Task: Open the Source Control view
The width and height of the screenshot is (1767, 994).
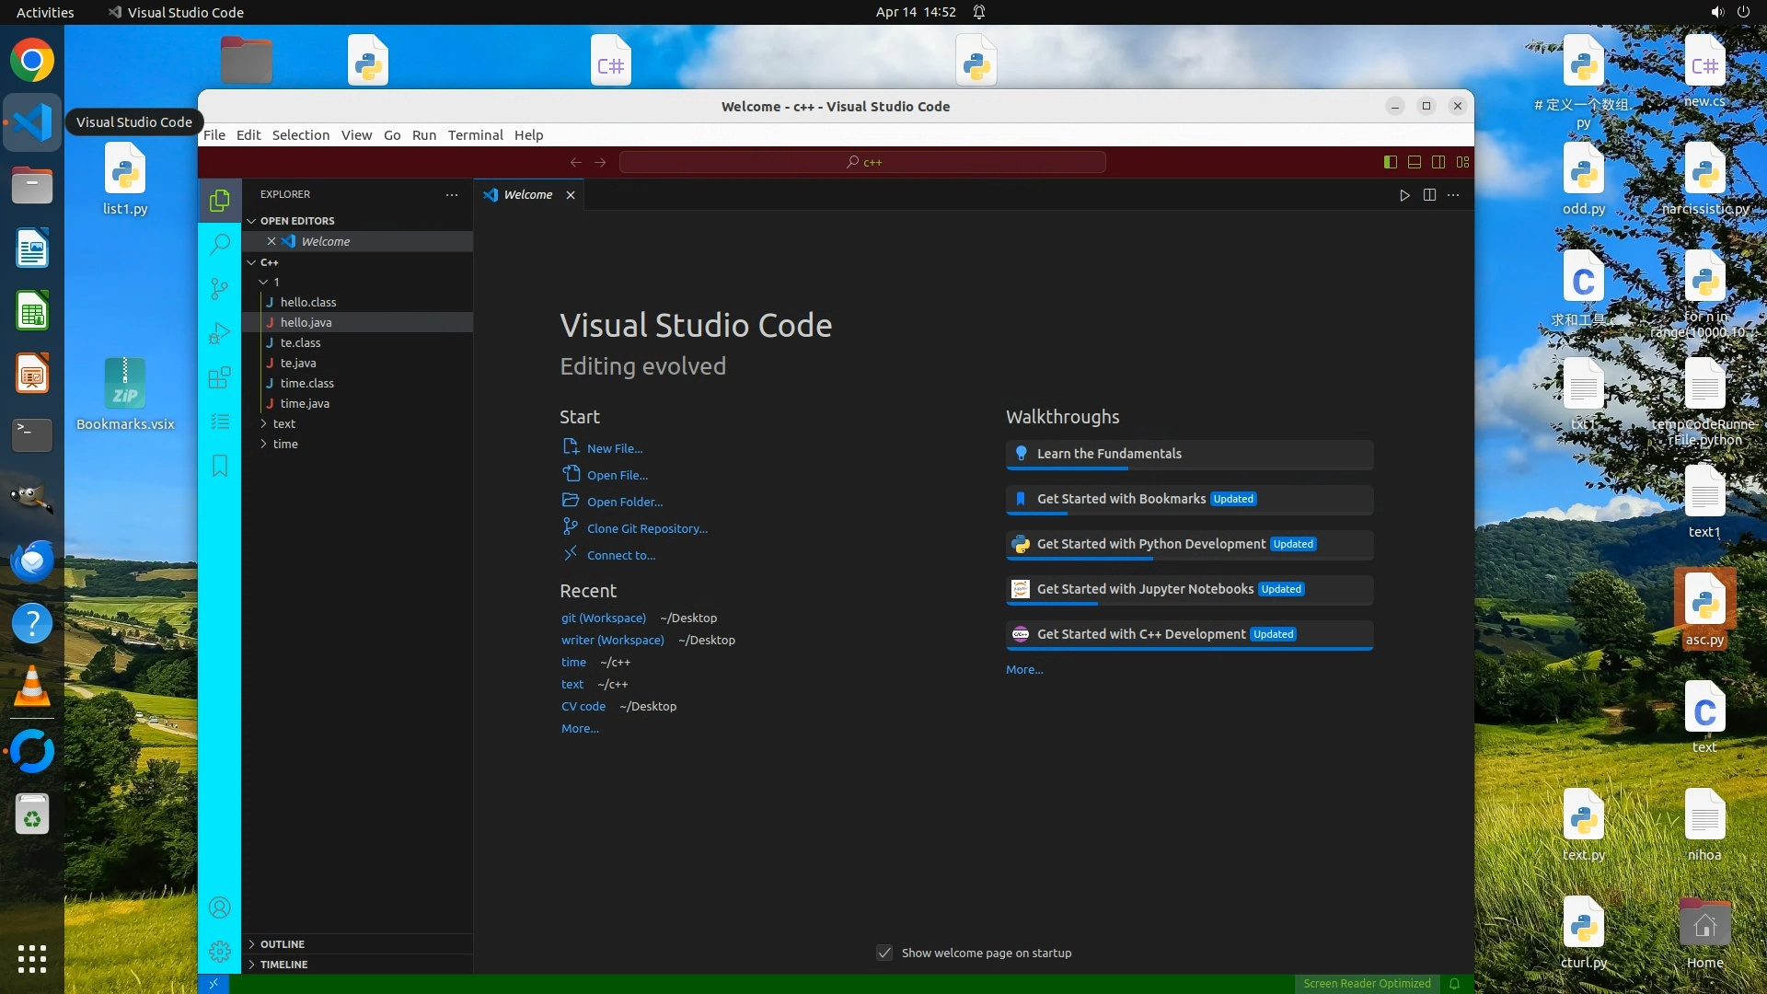Action: pyautogui.click(x=219, y=289)
